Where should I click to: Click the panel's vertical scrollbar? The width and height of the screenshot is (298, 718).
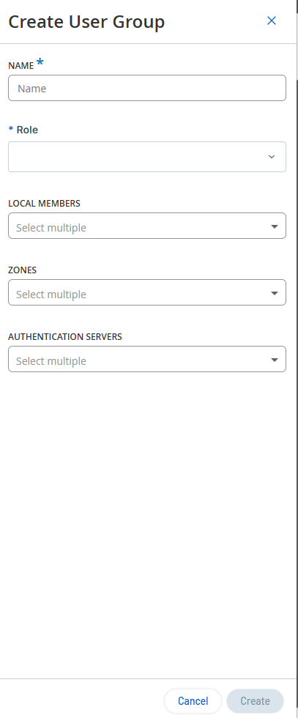(x=297, y=359)
